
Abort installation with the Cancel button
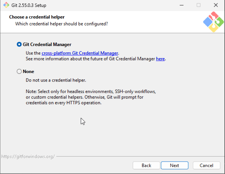tap(206, 165)
